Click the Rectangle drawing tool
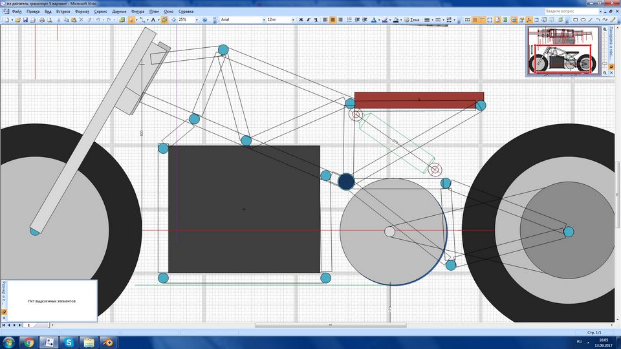This screenshot has height=349, width=621. [575, 20]
